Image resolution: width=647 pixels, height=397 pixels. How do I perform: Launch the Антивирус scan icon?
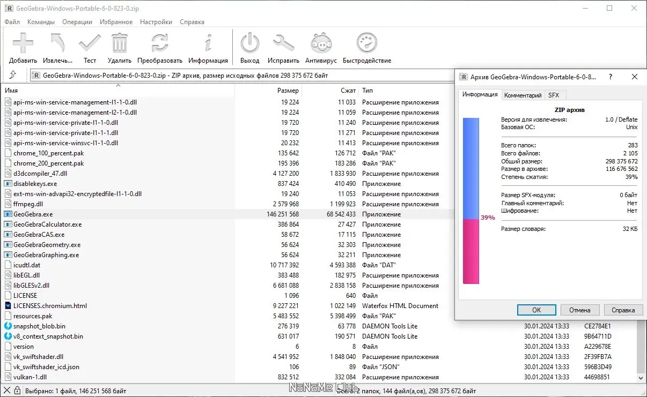pyautogui.click(x=320, y=43)
